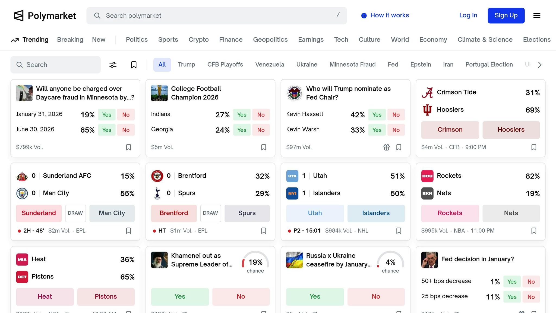556x313 pixels.
Task: Click gift icon on Fed Chair card
Action: 387,147
